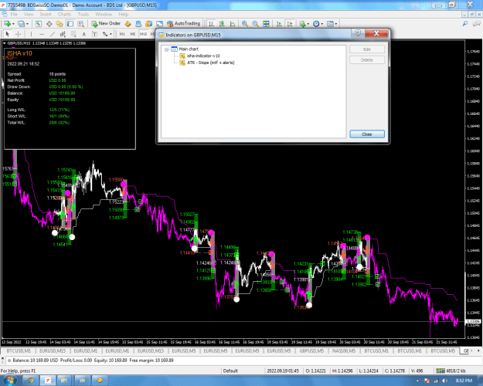The height and width of the screenshot is (386, 483).
Task: Zoom in on the chart
Action: pyautogui.click(x=245, y=24)
